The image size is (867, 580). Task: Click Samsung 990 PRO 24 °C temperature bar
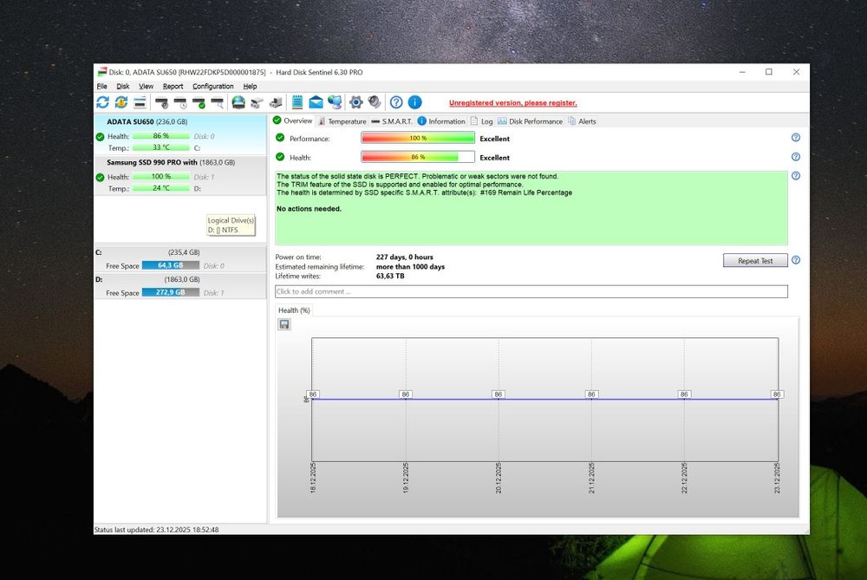point(161,188)
